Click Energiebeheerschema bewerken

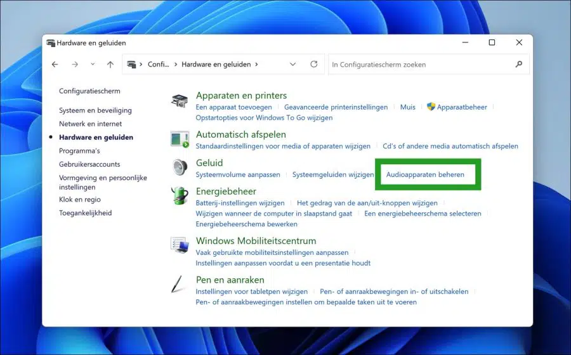[247, 224]
